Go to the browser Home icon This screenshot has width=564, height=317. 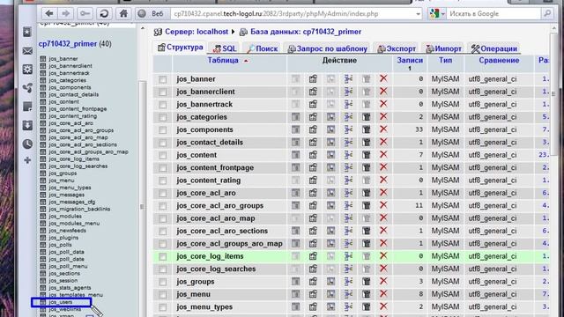pyautogui.click(x=123, y=14)
